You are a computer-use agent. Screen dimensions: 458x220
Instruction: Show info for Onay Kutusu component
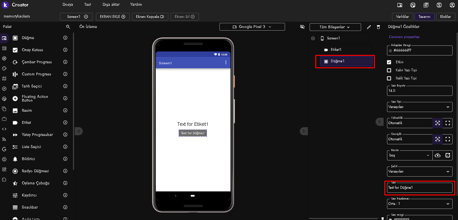[x=66, y=50]
